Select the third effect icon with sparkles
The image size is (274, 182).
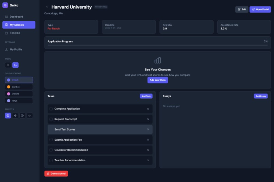[22, 116]
